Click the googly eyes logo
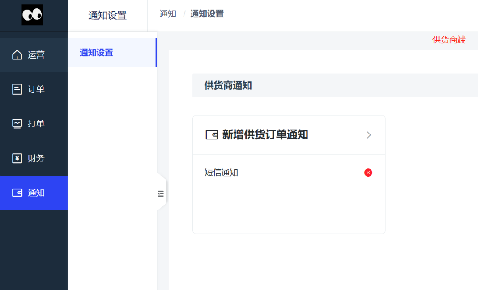The image size is (478, 290). [x=32, y=15]
